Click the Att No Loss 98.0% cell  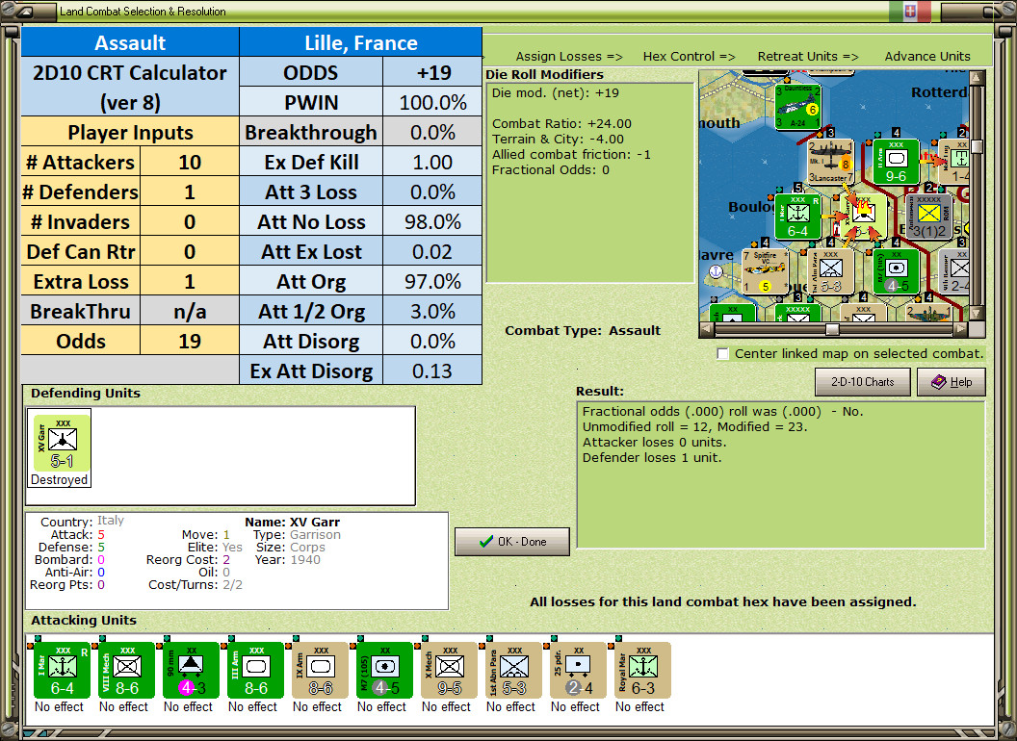click(432, 221)
